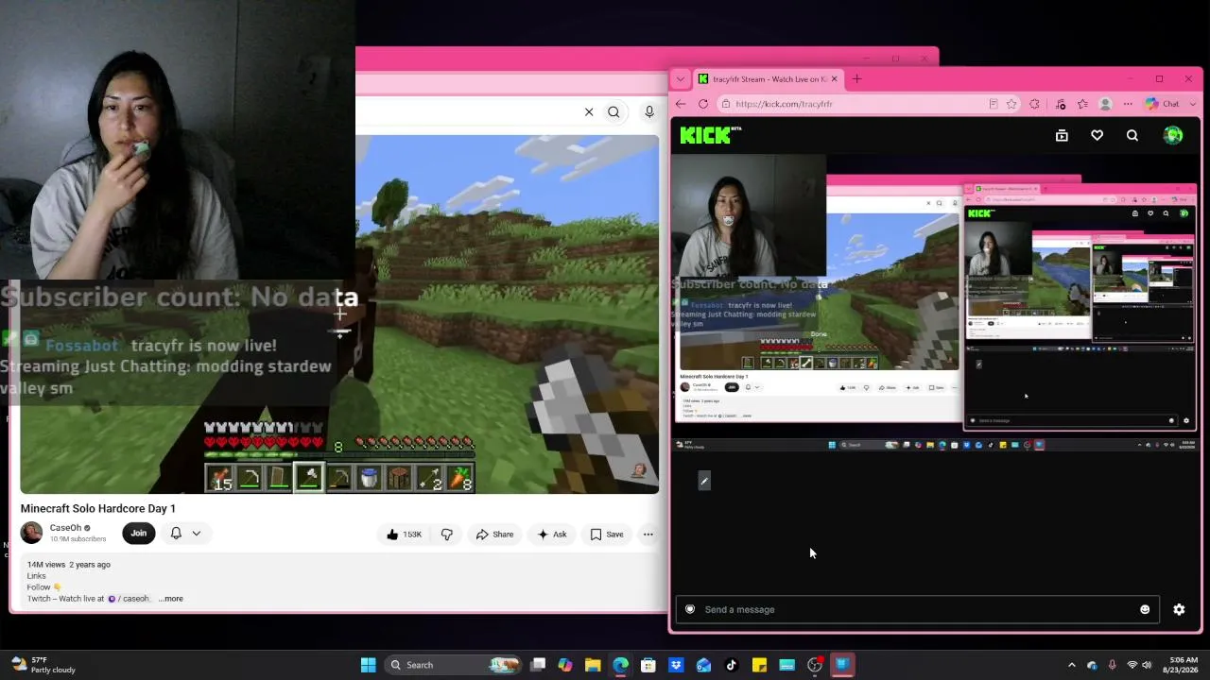Open the Kick profile avatar menu

pos(1173,136)
